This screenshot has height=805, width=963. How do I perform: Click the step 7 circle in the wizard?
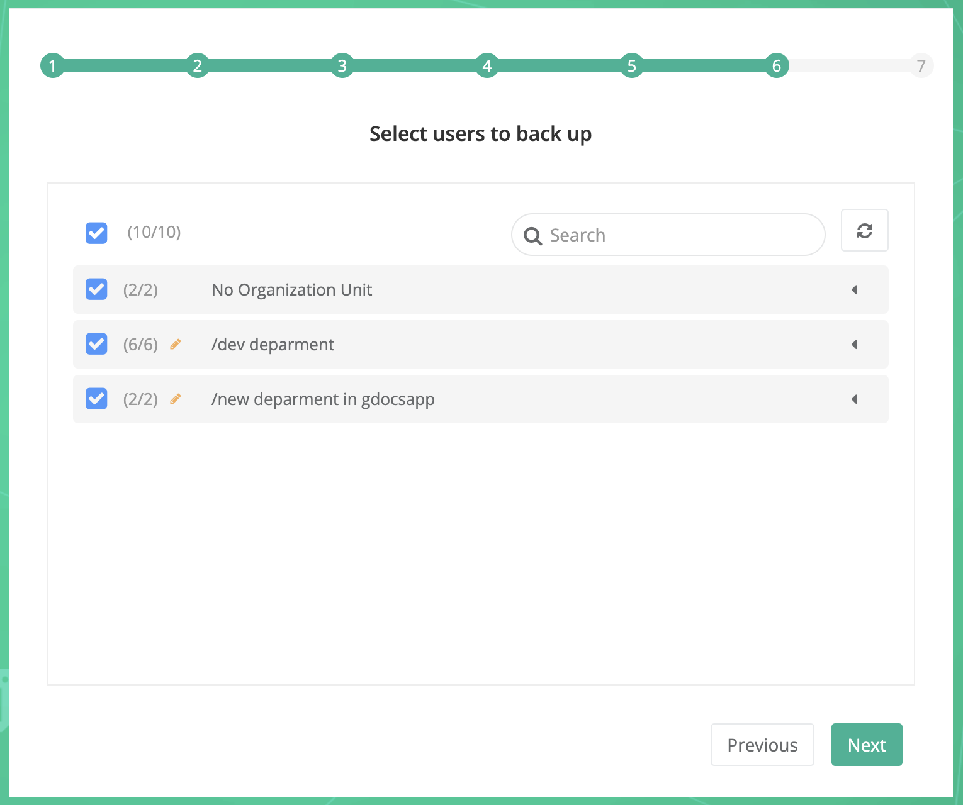(x=921, y=65)
